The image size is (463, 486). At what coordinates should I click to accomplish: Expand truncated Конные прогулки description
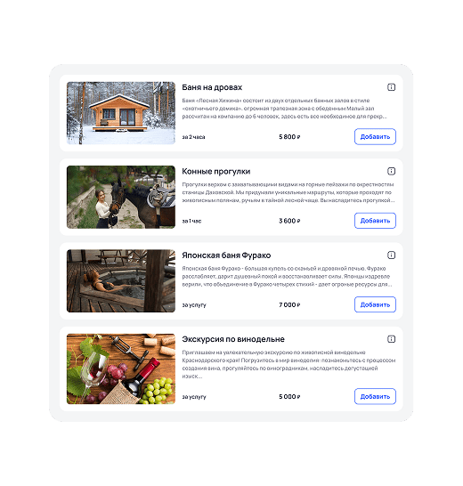coord(288,192)
